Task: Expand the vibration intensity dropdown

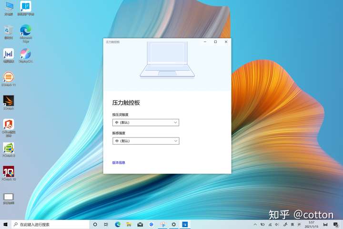Action: 146,141
